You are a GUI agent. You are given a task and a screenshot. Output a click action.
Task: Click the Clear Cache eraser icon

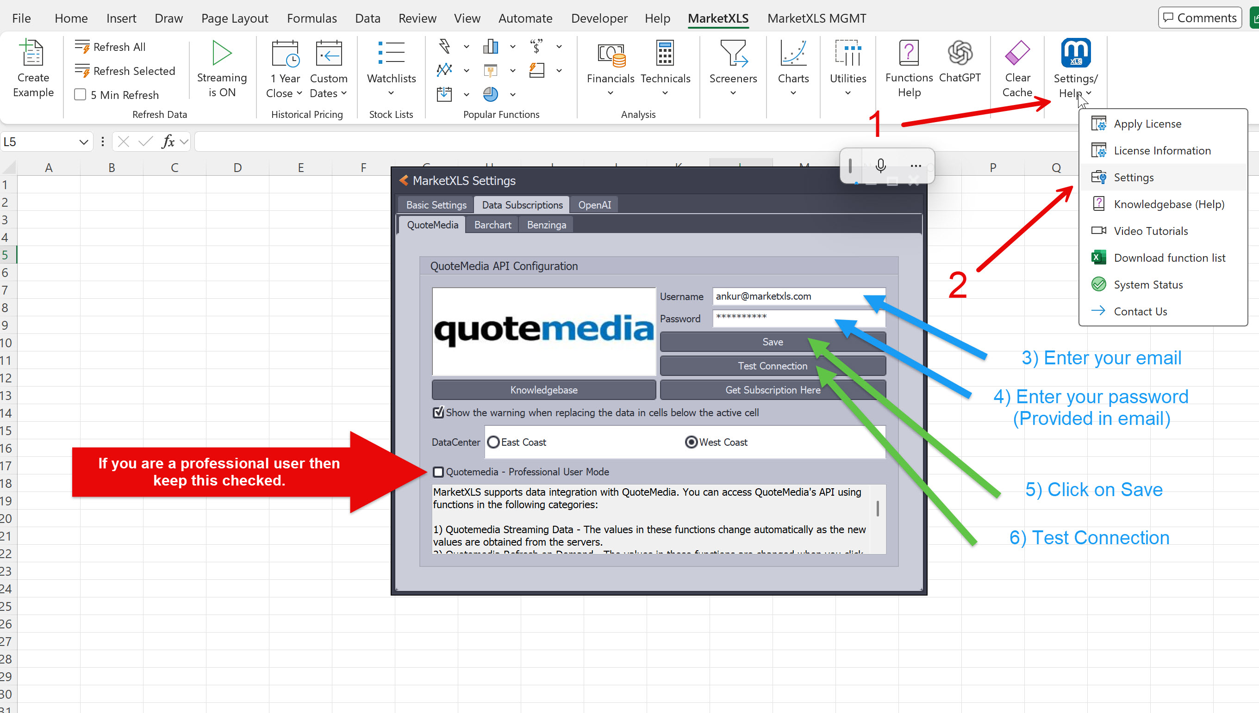[x=1017, y=53]
